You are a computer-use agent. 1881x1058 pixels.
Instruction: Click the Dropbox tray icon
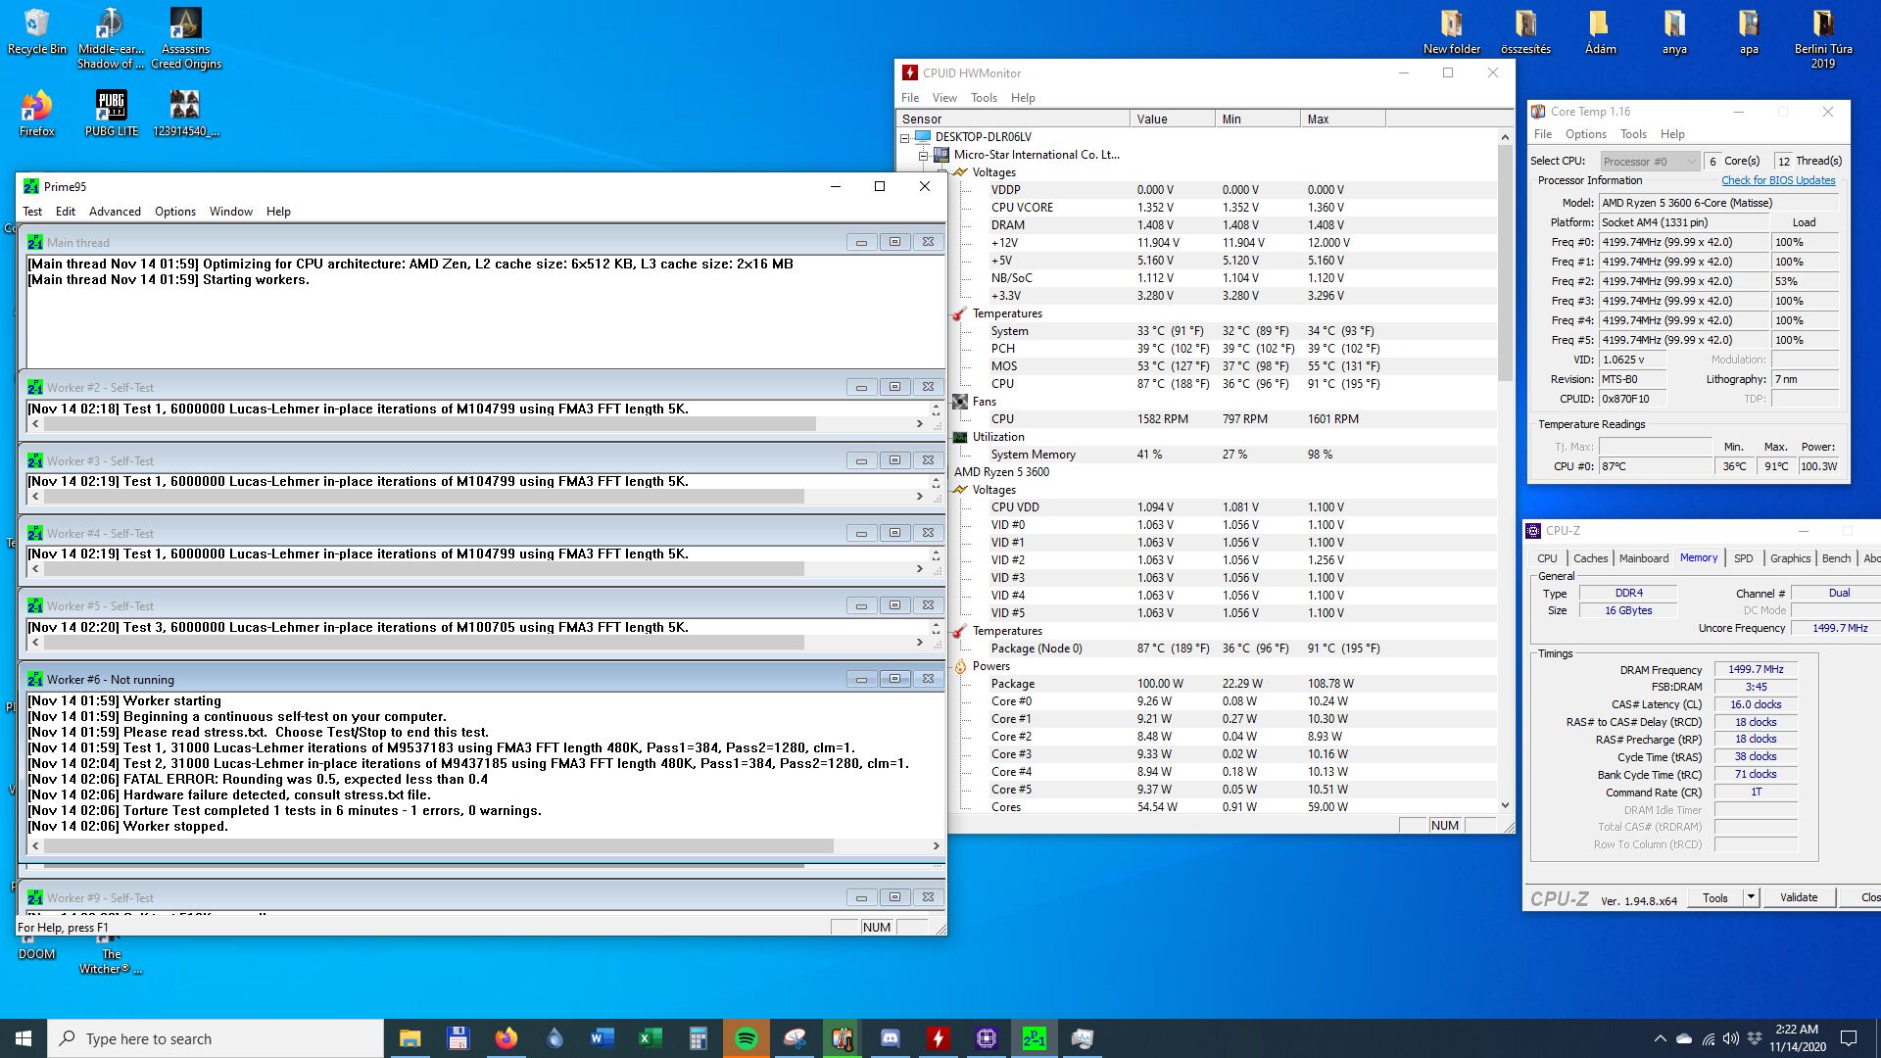1755,1038
